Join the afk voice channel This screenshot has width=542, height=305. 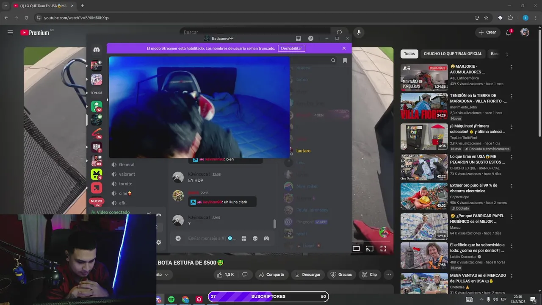pos(122,203)
